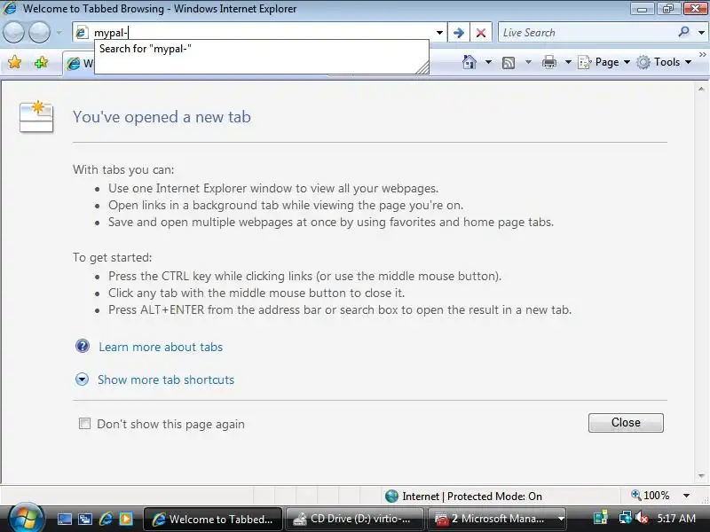
Task: Click the network connection tray icon
Action: tap(626, 518)
